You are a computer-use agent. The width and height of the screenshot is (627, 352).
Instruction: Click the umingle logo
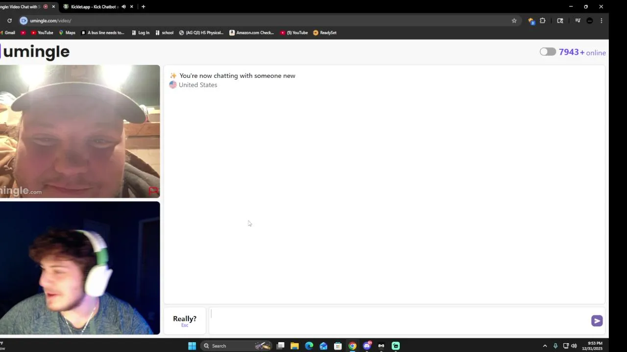(35, 51)
